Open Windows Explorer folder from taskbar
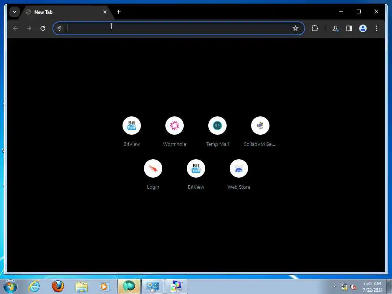 point(82,287)
